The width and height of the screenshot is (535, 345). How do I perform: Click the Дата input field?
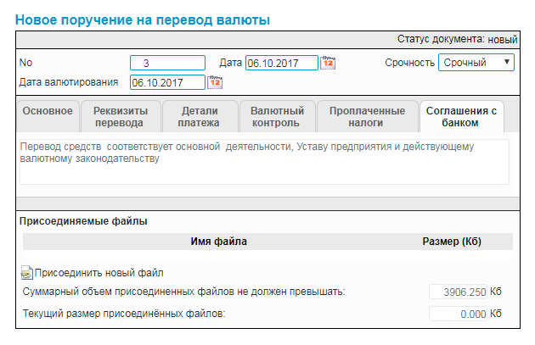coord(282,63)
